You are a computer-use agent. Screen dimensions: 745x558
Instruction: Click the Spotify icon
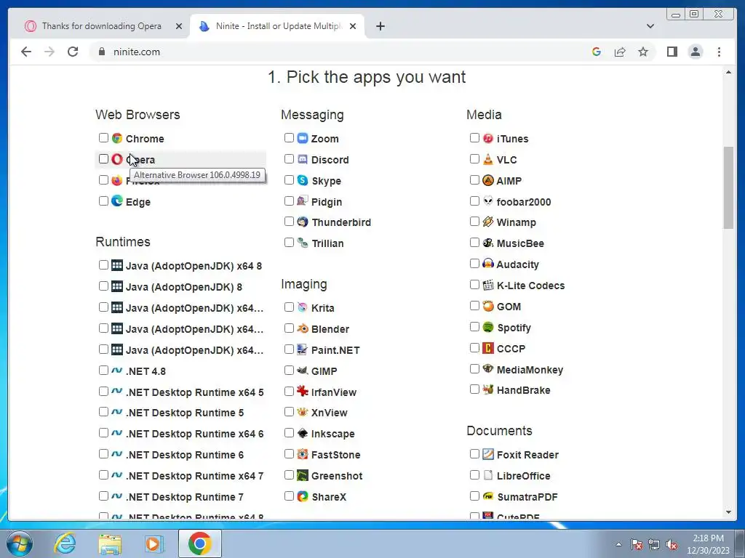pos(488,327)
